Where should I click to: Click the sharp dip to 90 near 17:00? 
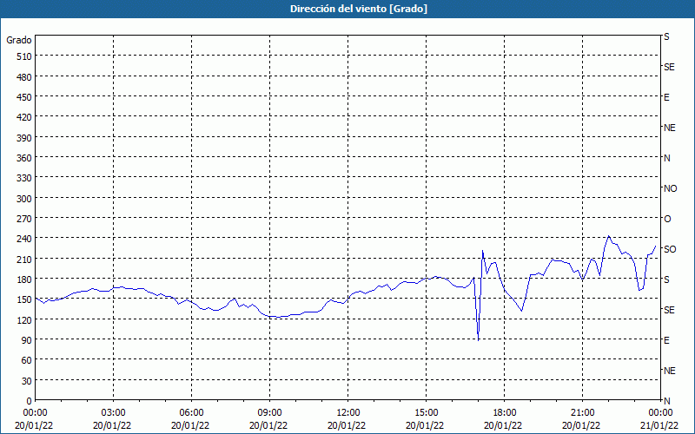(479, 340)
